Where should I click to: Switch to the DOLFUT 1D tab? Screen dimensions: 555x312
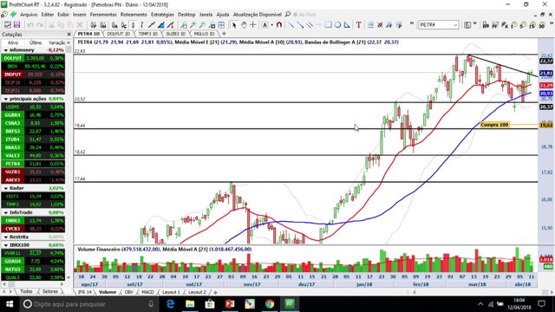[119, 34]
